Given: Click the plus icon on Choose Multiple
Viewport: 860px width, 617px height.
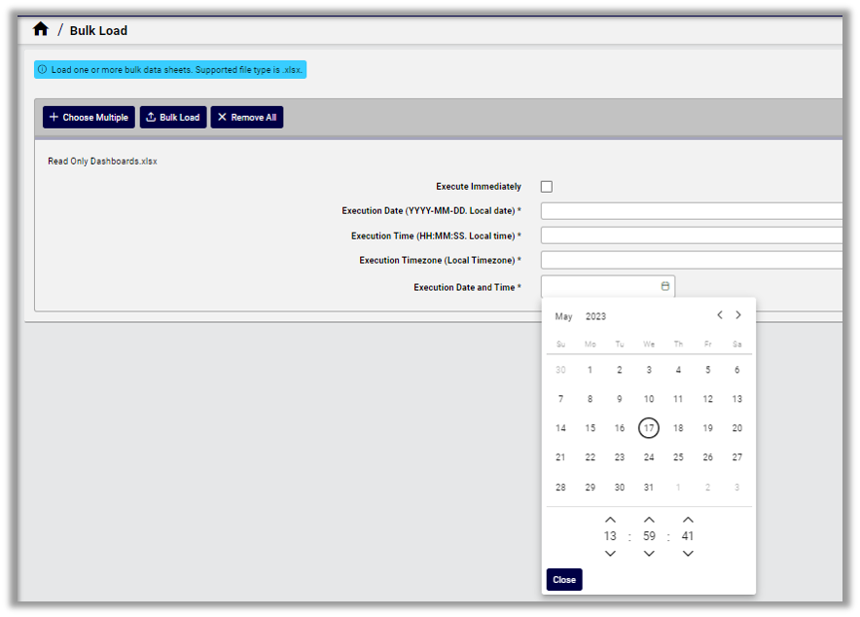Looking at the screenshot, I should pos(52,117).
